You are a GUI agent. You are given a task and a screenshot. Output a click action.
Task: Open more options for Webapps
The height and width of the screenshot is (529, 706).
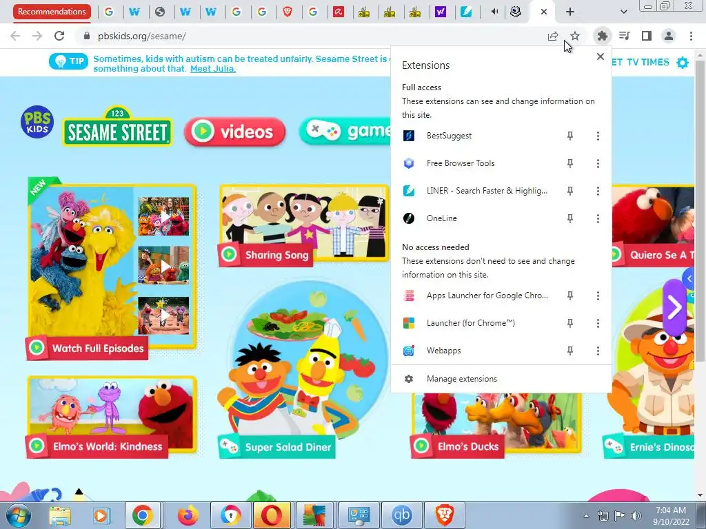coord(598,351)
